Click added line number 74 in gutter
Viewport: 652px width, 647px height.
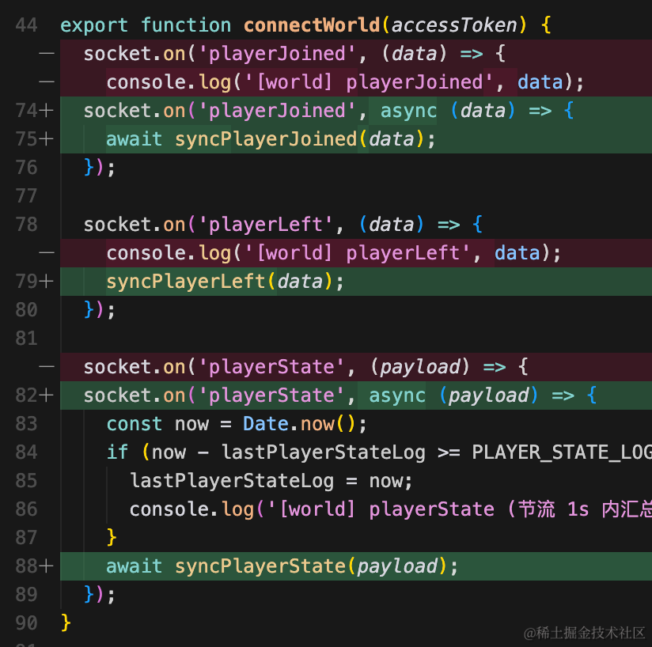[x=27, y=111]
